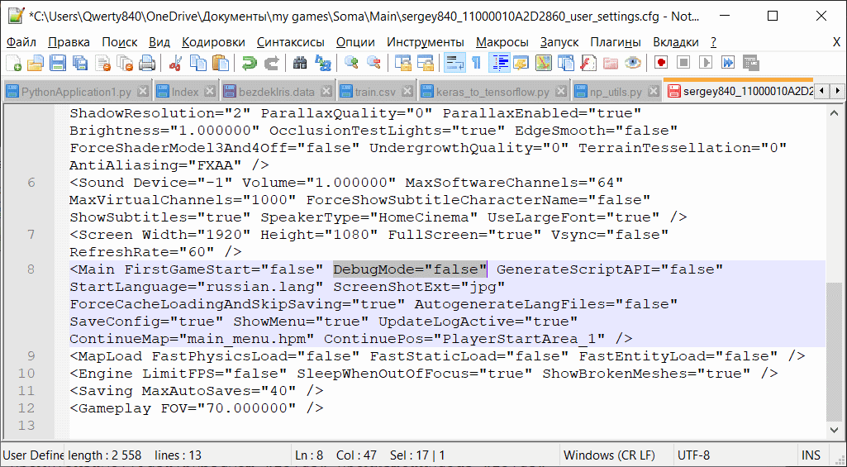The image size is (847, 467).
Task: Click Windows (CR LF) in status bar
Action: point(609,455)
